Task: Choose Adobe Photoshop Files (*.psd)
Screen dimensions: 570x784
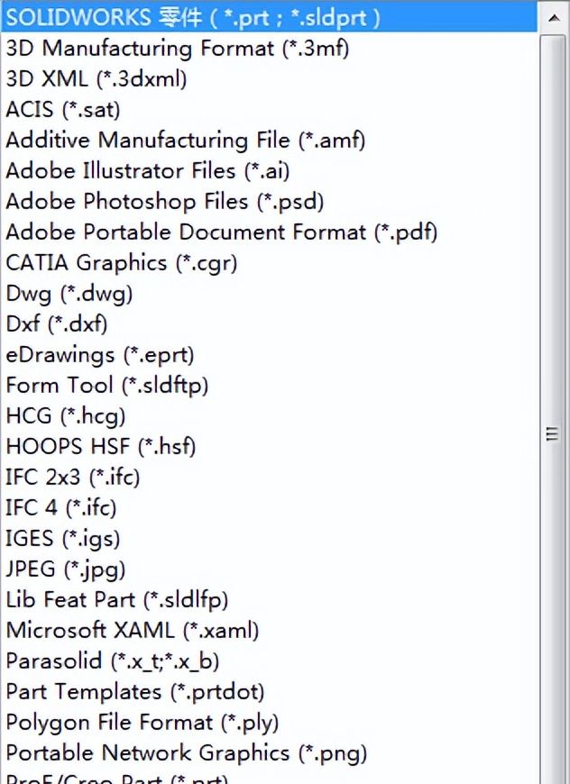Action: (x=164, y=201)
